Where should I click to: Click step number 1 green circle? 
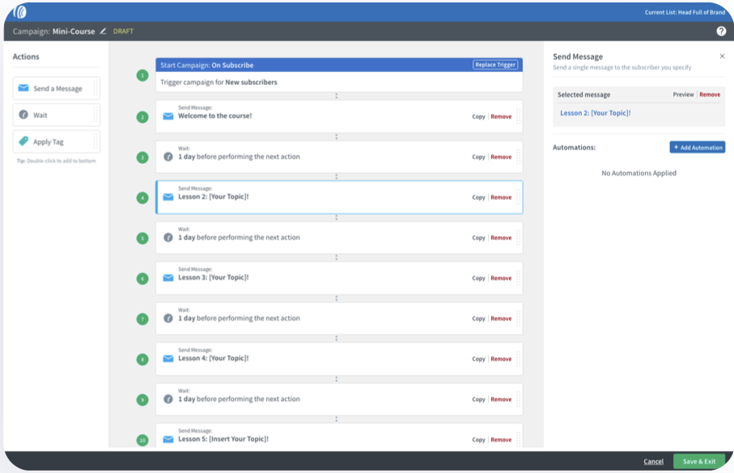[x=142, y=75]
